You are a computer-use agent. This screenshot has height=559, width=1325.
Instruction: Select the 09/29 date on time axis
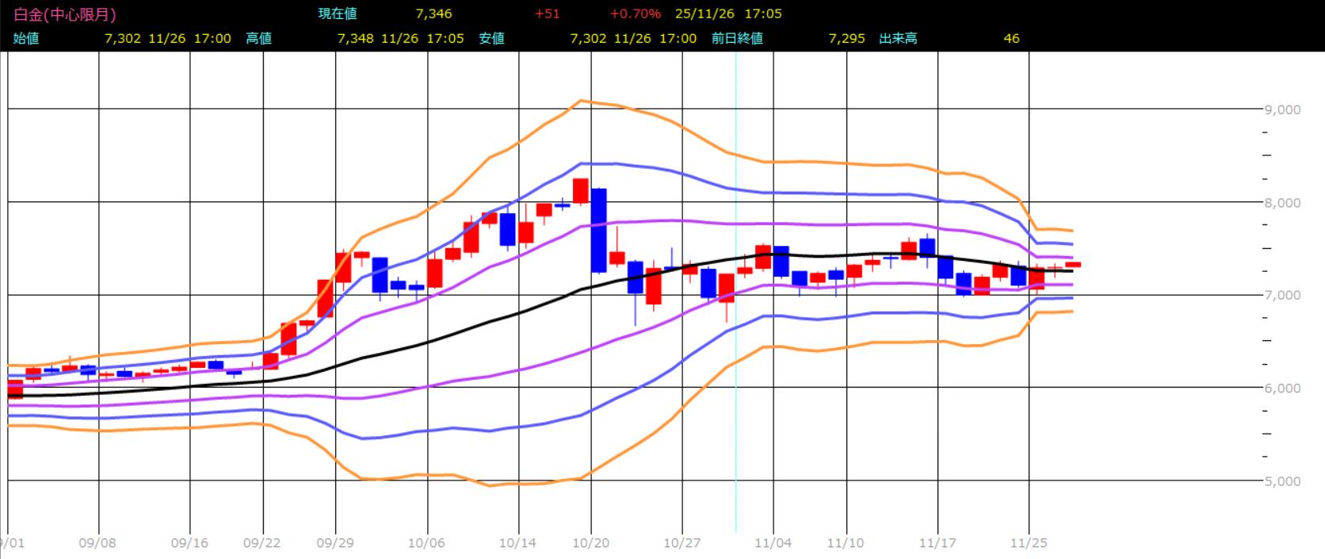335,543
